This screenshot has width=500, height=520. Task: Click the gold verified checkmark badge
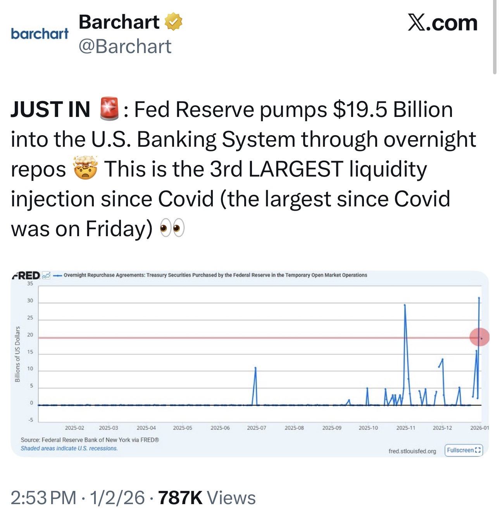173,22
